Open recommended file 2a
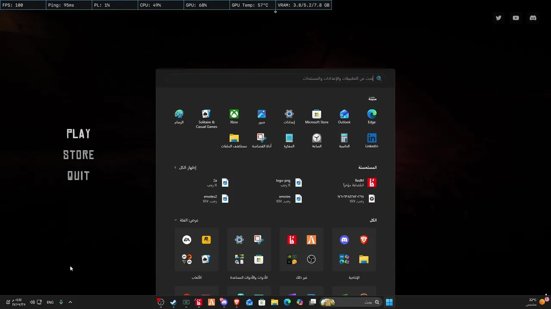 [217, 183]
